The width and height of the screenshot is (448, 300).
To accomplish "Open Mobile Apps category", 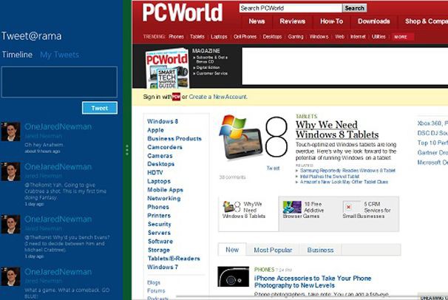I will 165,190.
